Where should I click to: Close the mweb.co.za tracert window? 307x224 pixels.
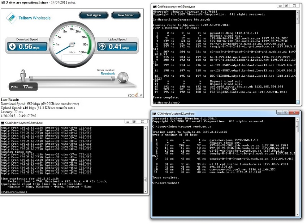tap(295, 113)
